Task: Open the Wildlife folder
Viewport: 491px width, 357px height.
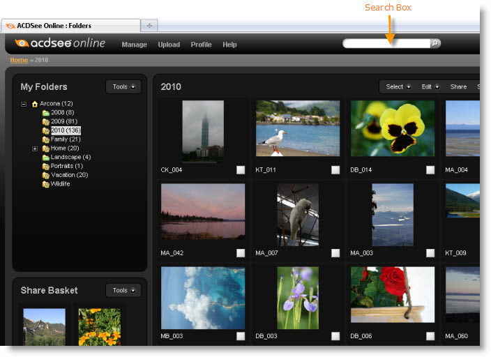Action: click(60, 184)
